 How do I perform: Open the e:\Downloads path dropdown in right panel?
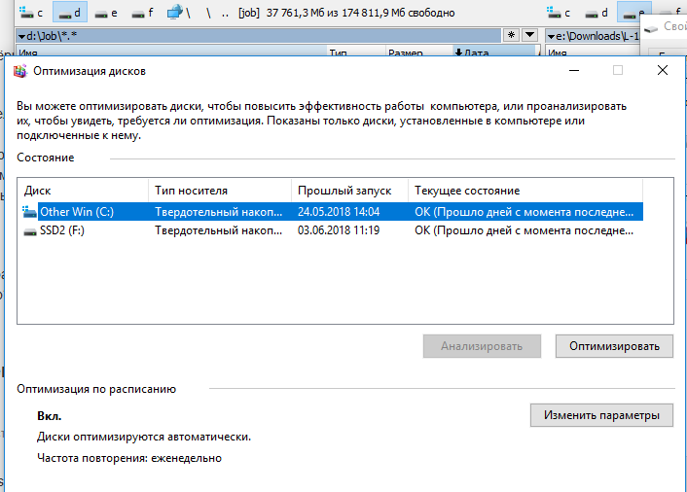[x=551, y=36]
